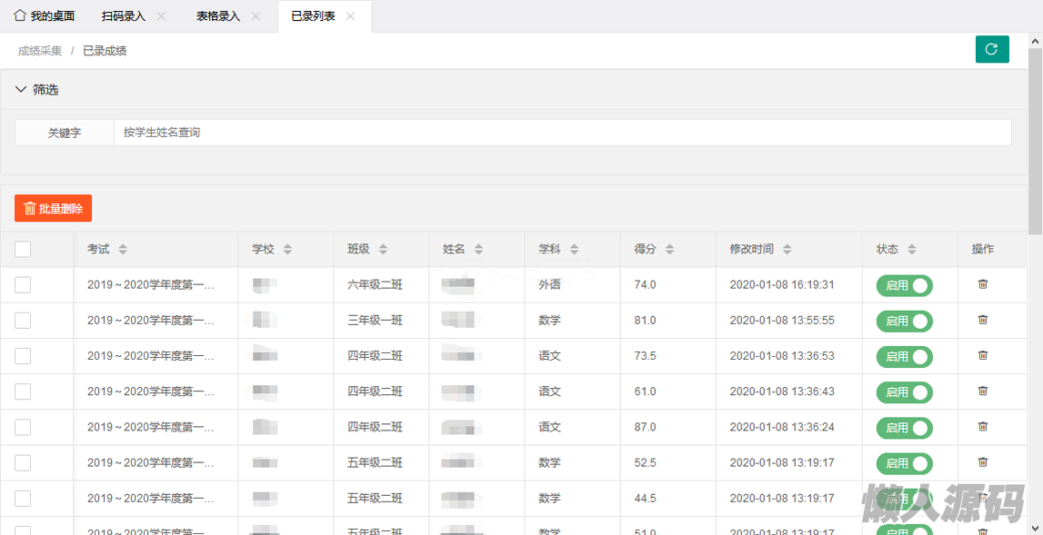Delete the row with score 87.0
Screen dimensions: 1043x535
tap(982, 426)
